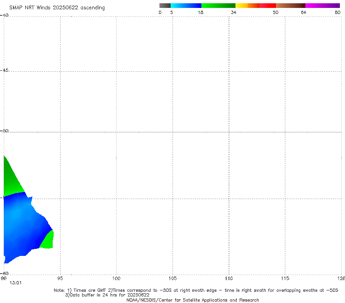This screenshot has height=303, width=345.
Task: Click the color bar label '64'
Action: (304, 13)
